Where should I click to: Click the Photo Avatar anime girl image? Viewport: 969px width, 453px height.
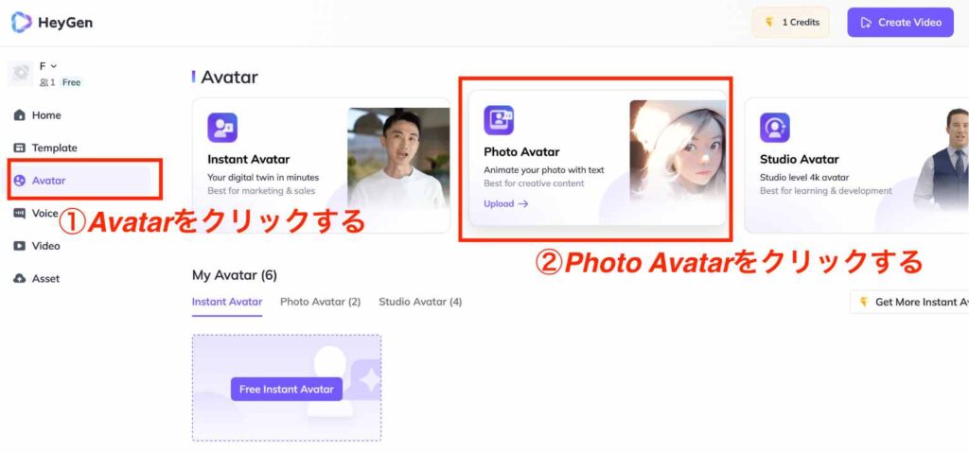click(x=678, y=151)
